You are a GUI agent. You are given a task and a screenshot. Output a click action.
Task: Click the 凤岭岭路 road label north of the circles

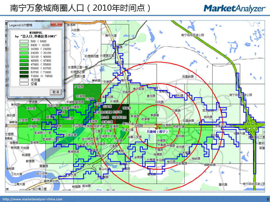(x=188, y=76)
